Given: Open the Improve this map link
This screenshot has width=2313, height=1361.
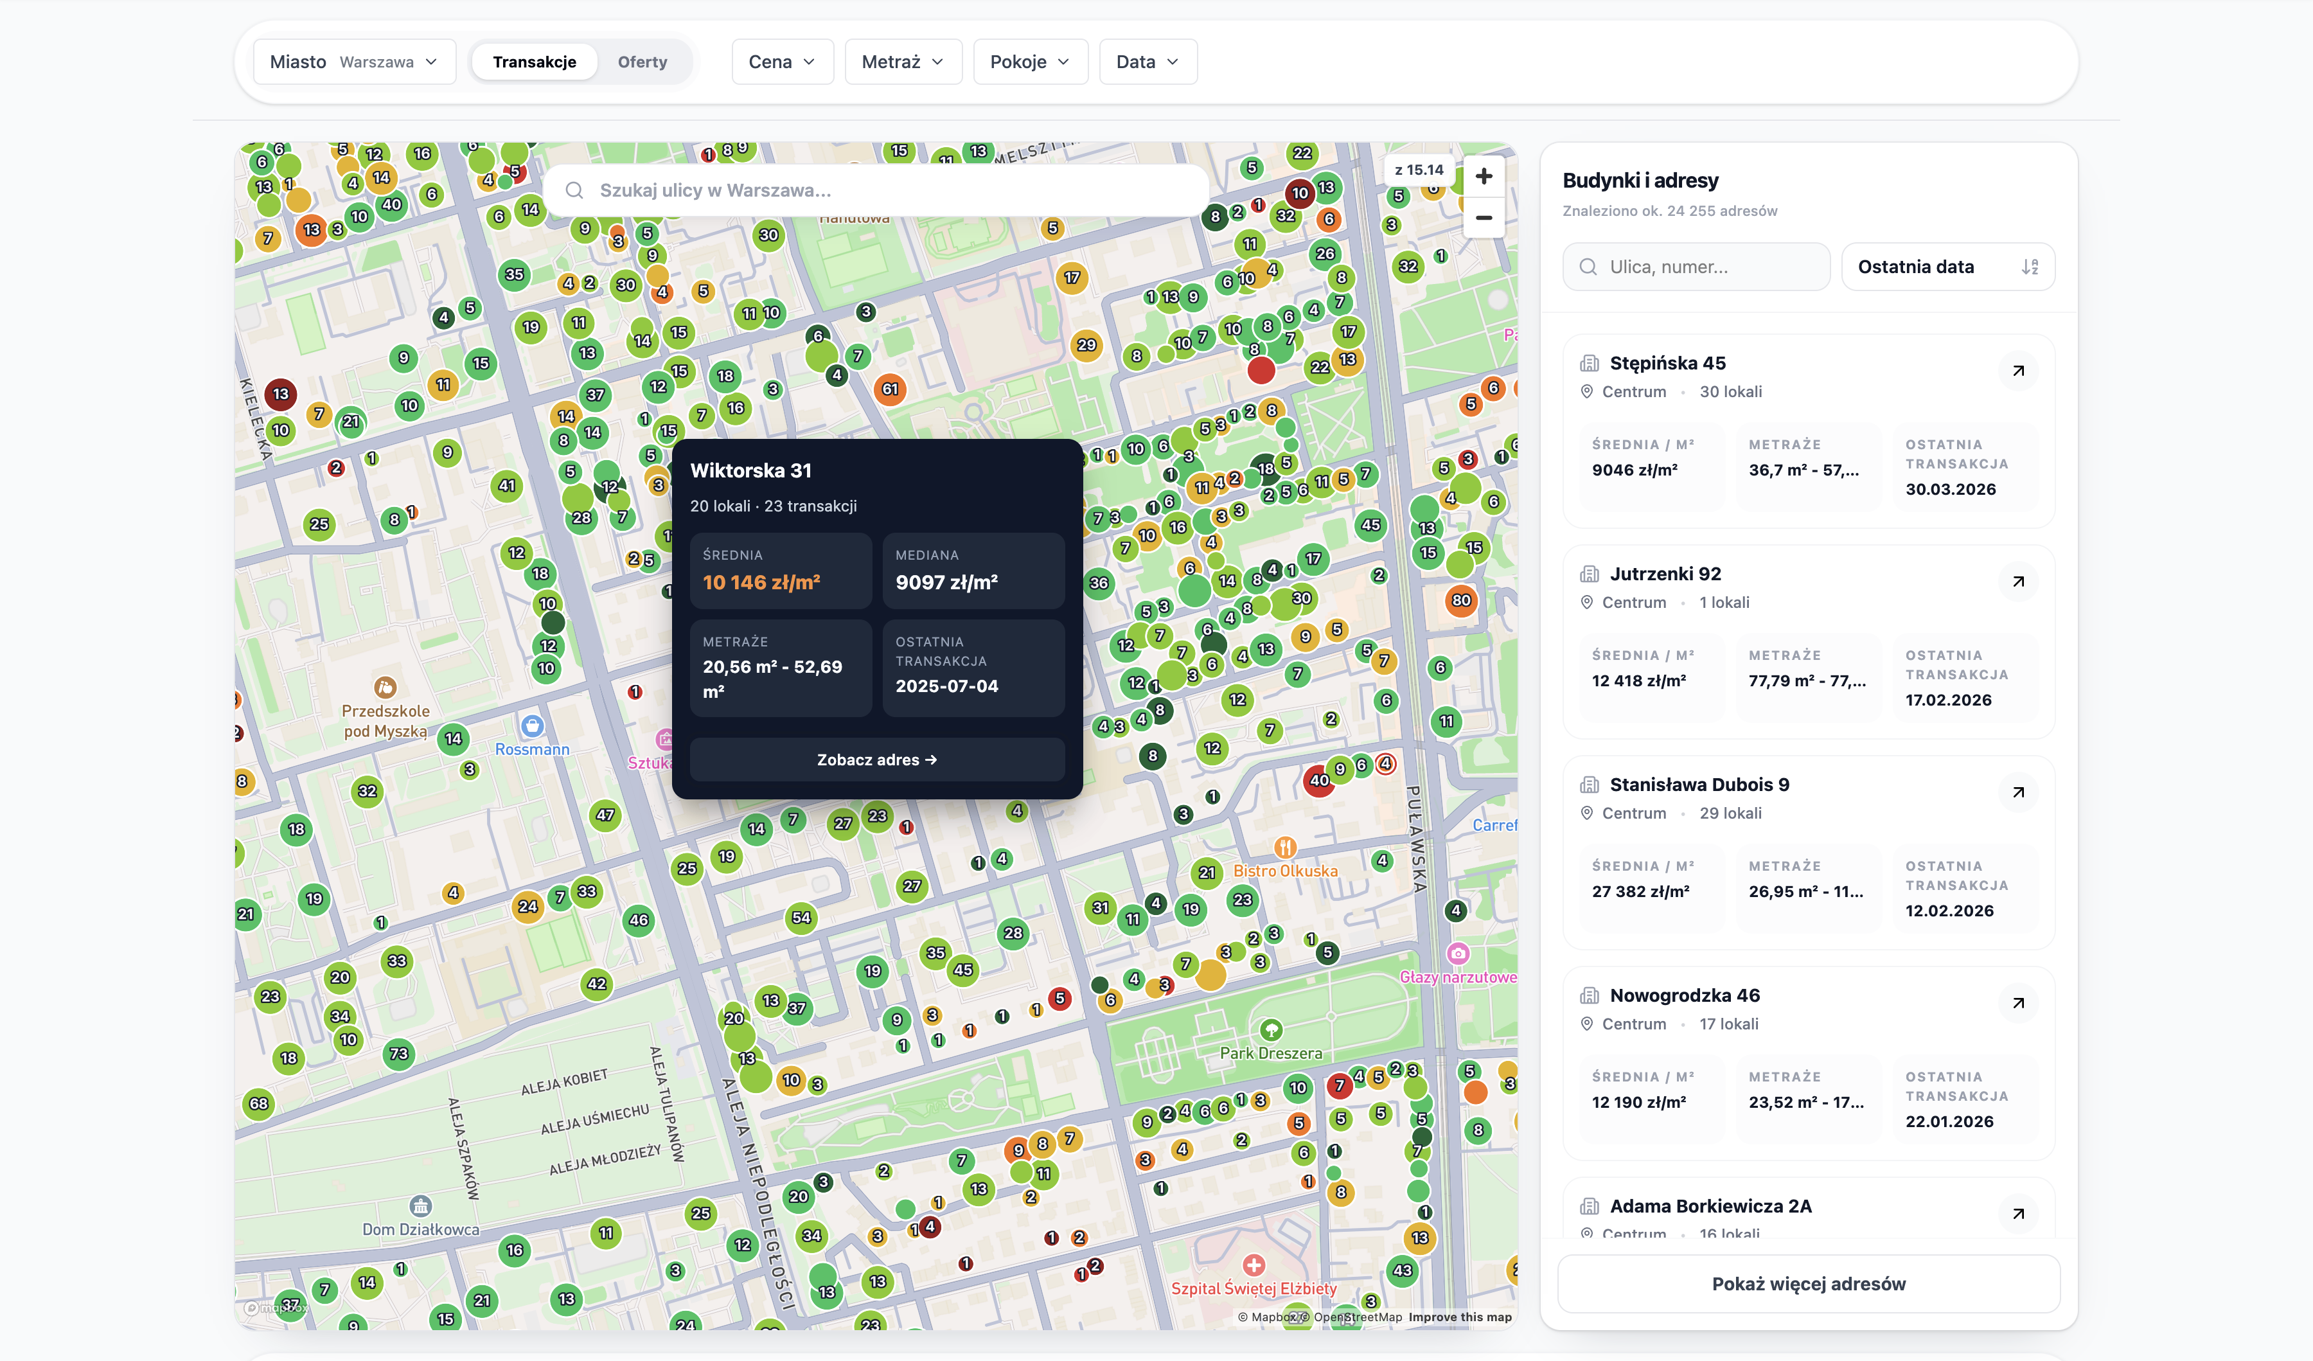Looking at the screenshot, I should (1459, 1317).
